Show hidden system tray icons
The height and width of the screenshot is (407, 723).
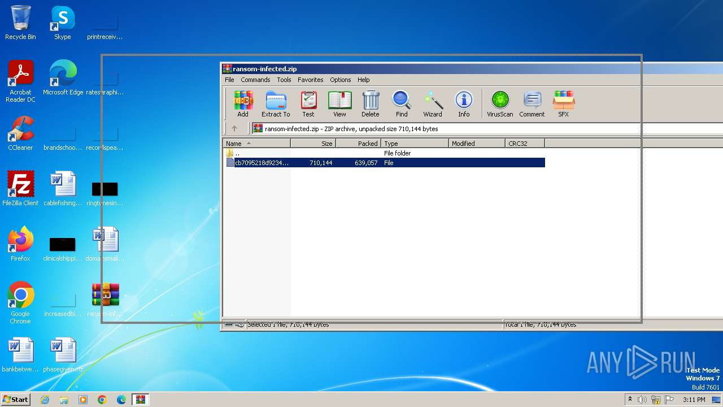630,400
